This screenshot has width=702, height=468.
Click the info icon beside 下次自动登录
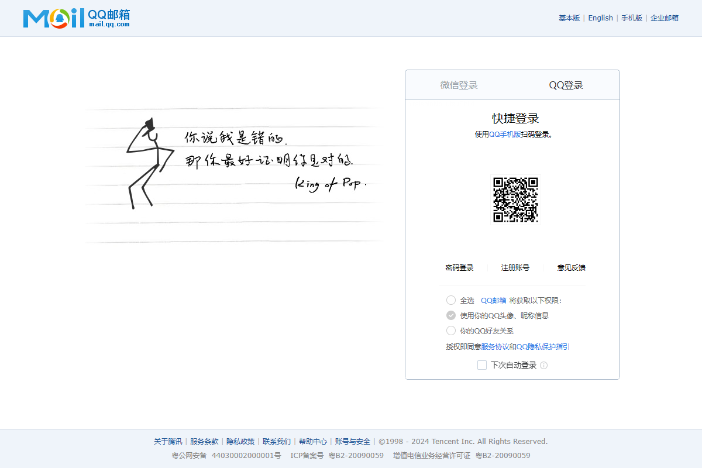point(543,364)
